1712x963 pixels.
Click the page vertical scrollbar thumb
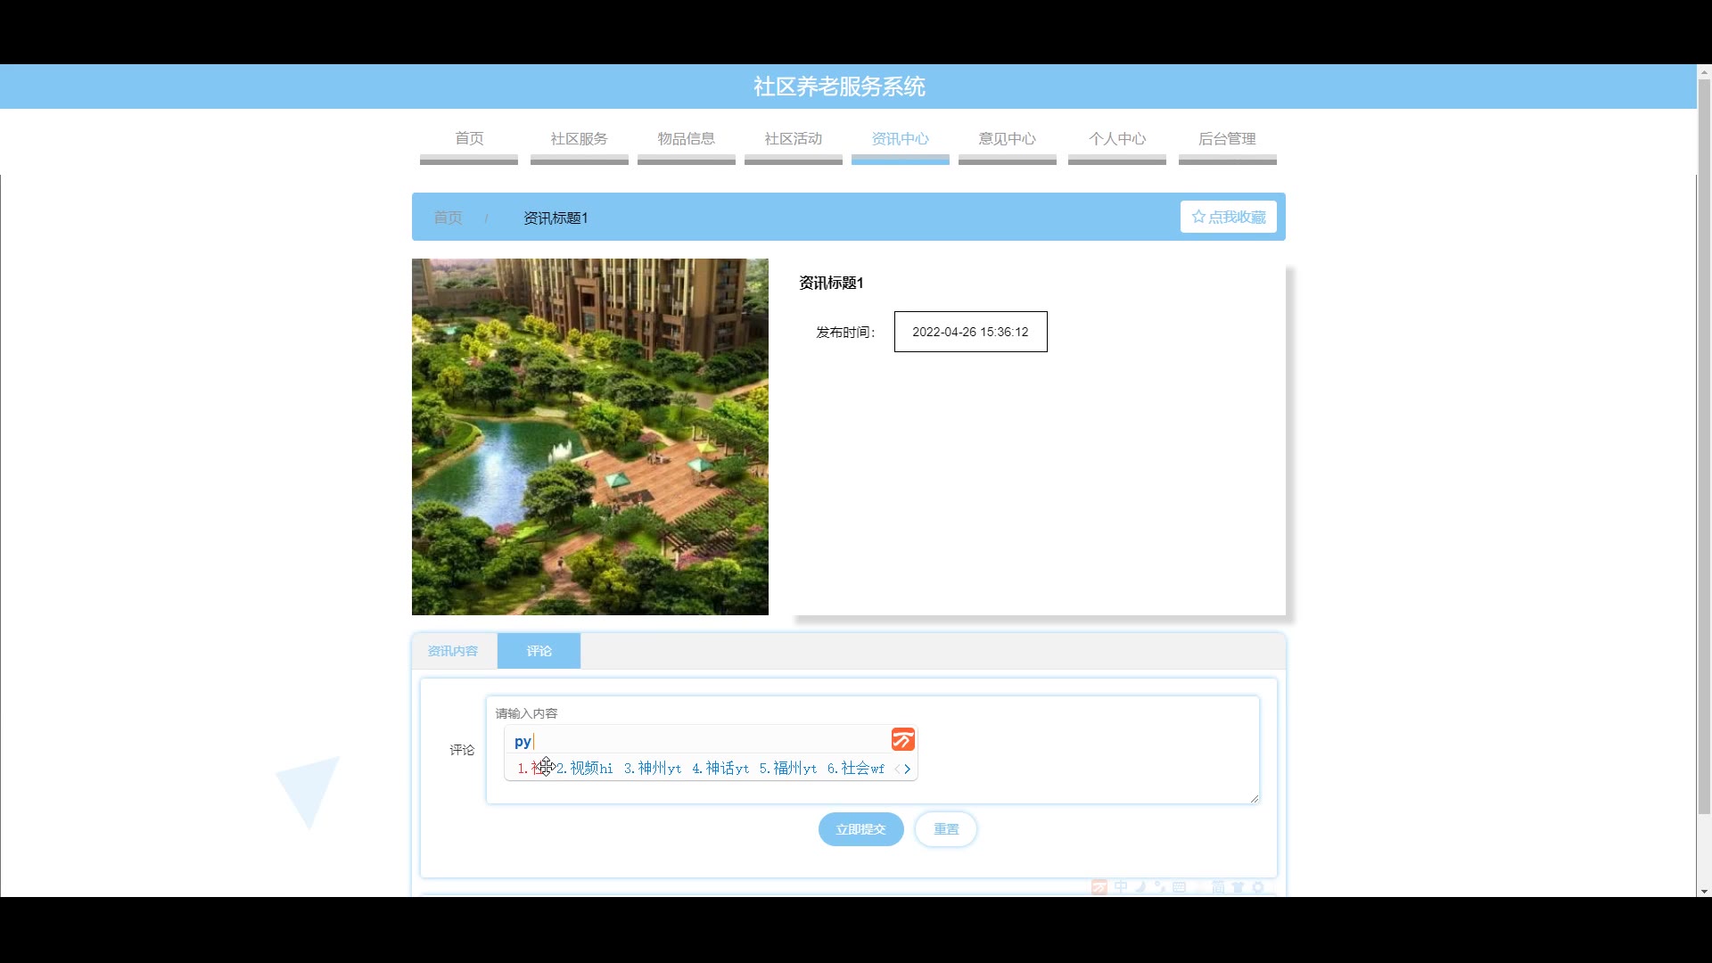1704,446
